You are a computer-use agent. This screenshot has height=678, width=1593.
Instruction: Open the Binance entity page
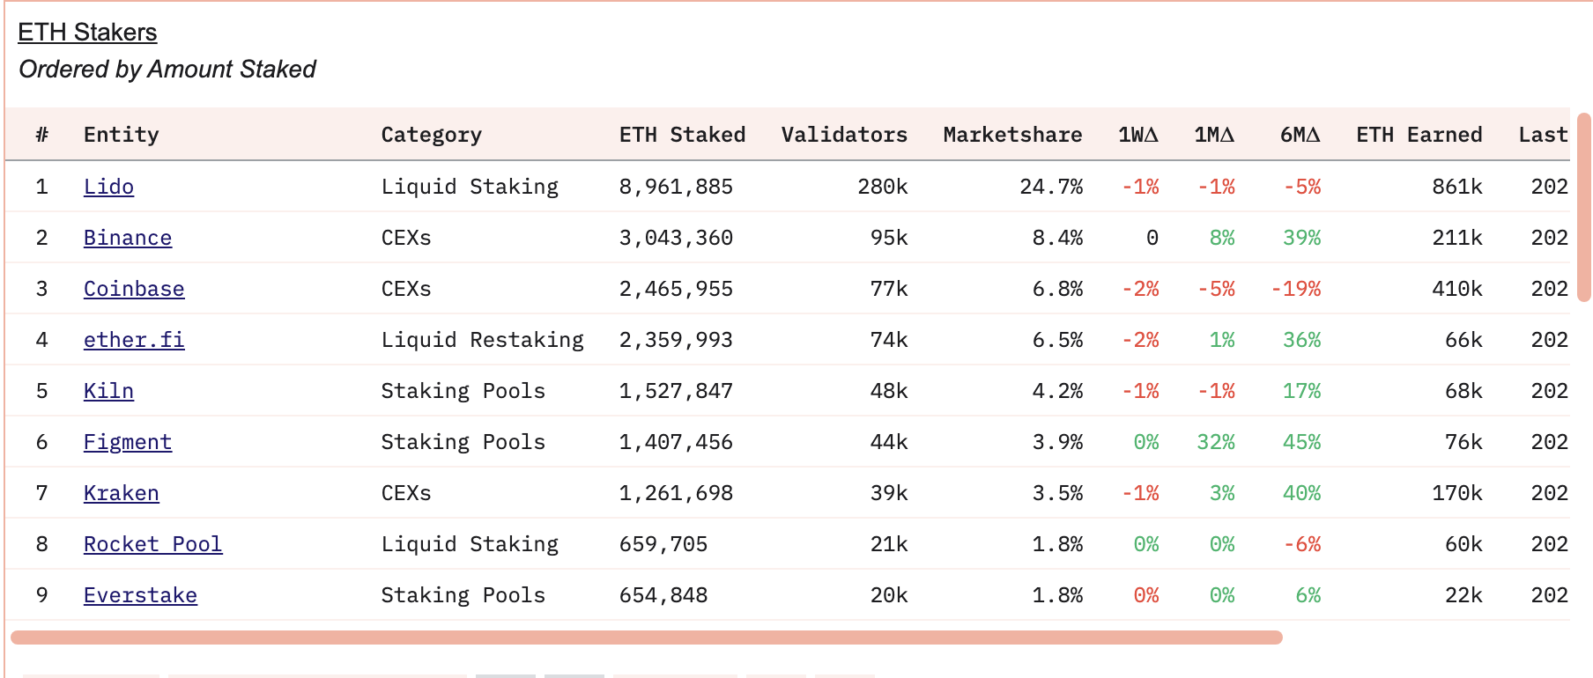point(128,237)
